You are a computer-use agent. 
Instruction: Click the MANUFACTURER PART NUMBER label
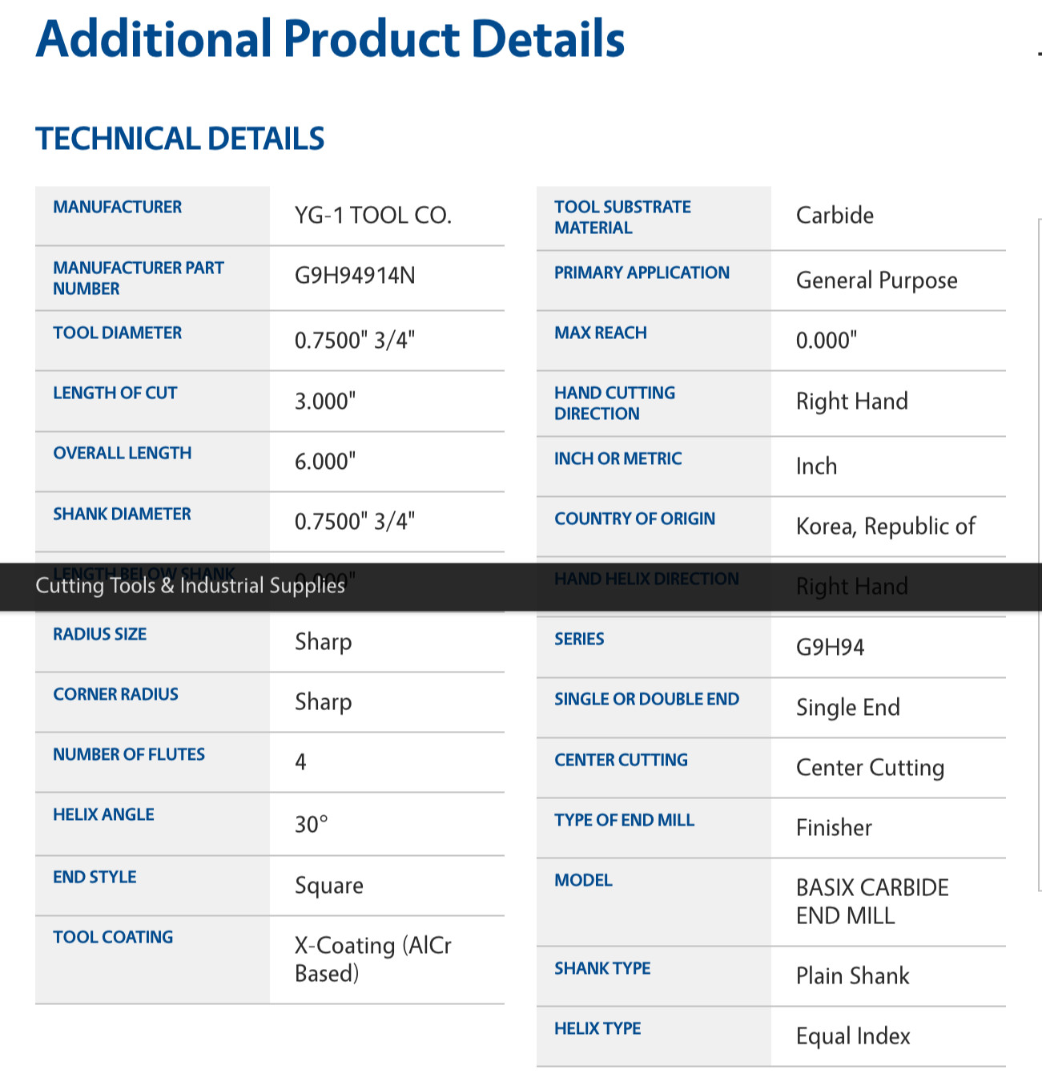point(139,278)
